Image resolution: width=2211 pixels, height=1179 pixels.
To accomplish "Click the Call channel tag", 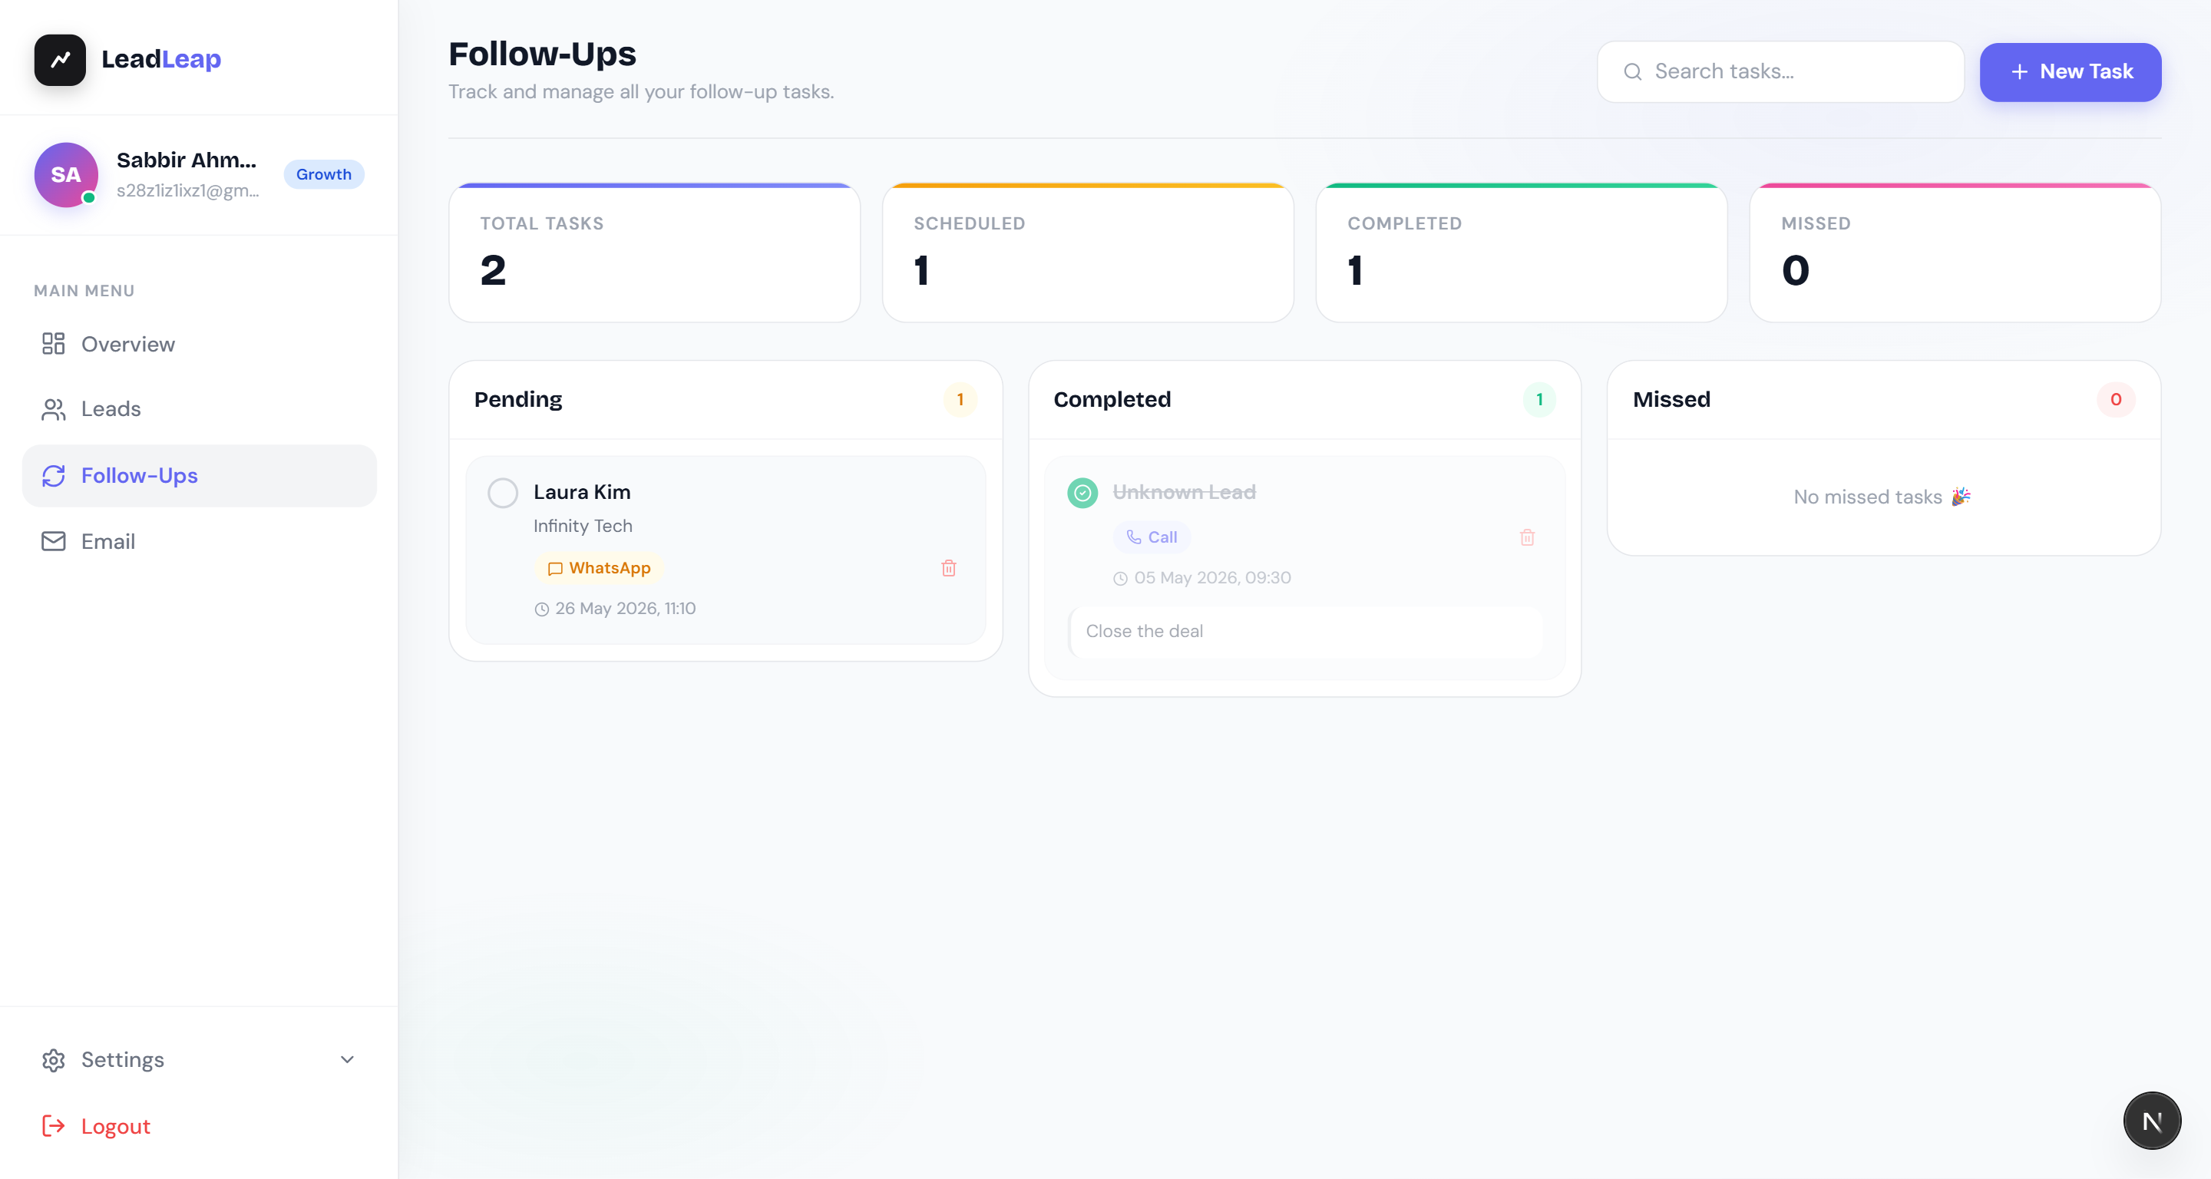I will point(1152,537).
